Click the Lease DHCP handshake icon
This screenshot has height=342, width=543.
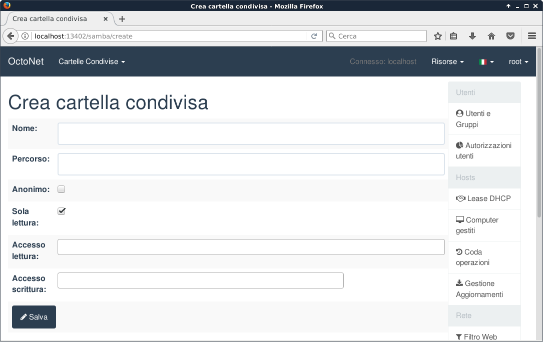click(x=460, y=198)
